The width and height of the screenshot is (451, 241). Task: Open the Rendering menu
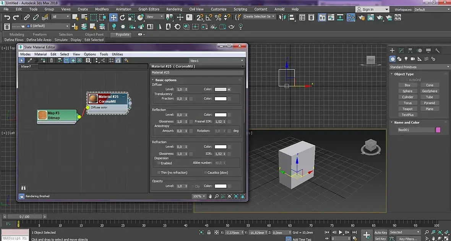[174, 9]
